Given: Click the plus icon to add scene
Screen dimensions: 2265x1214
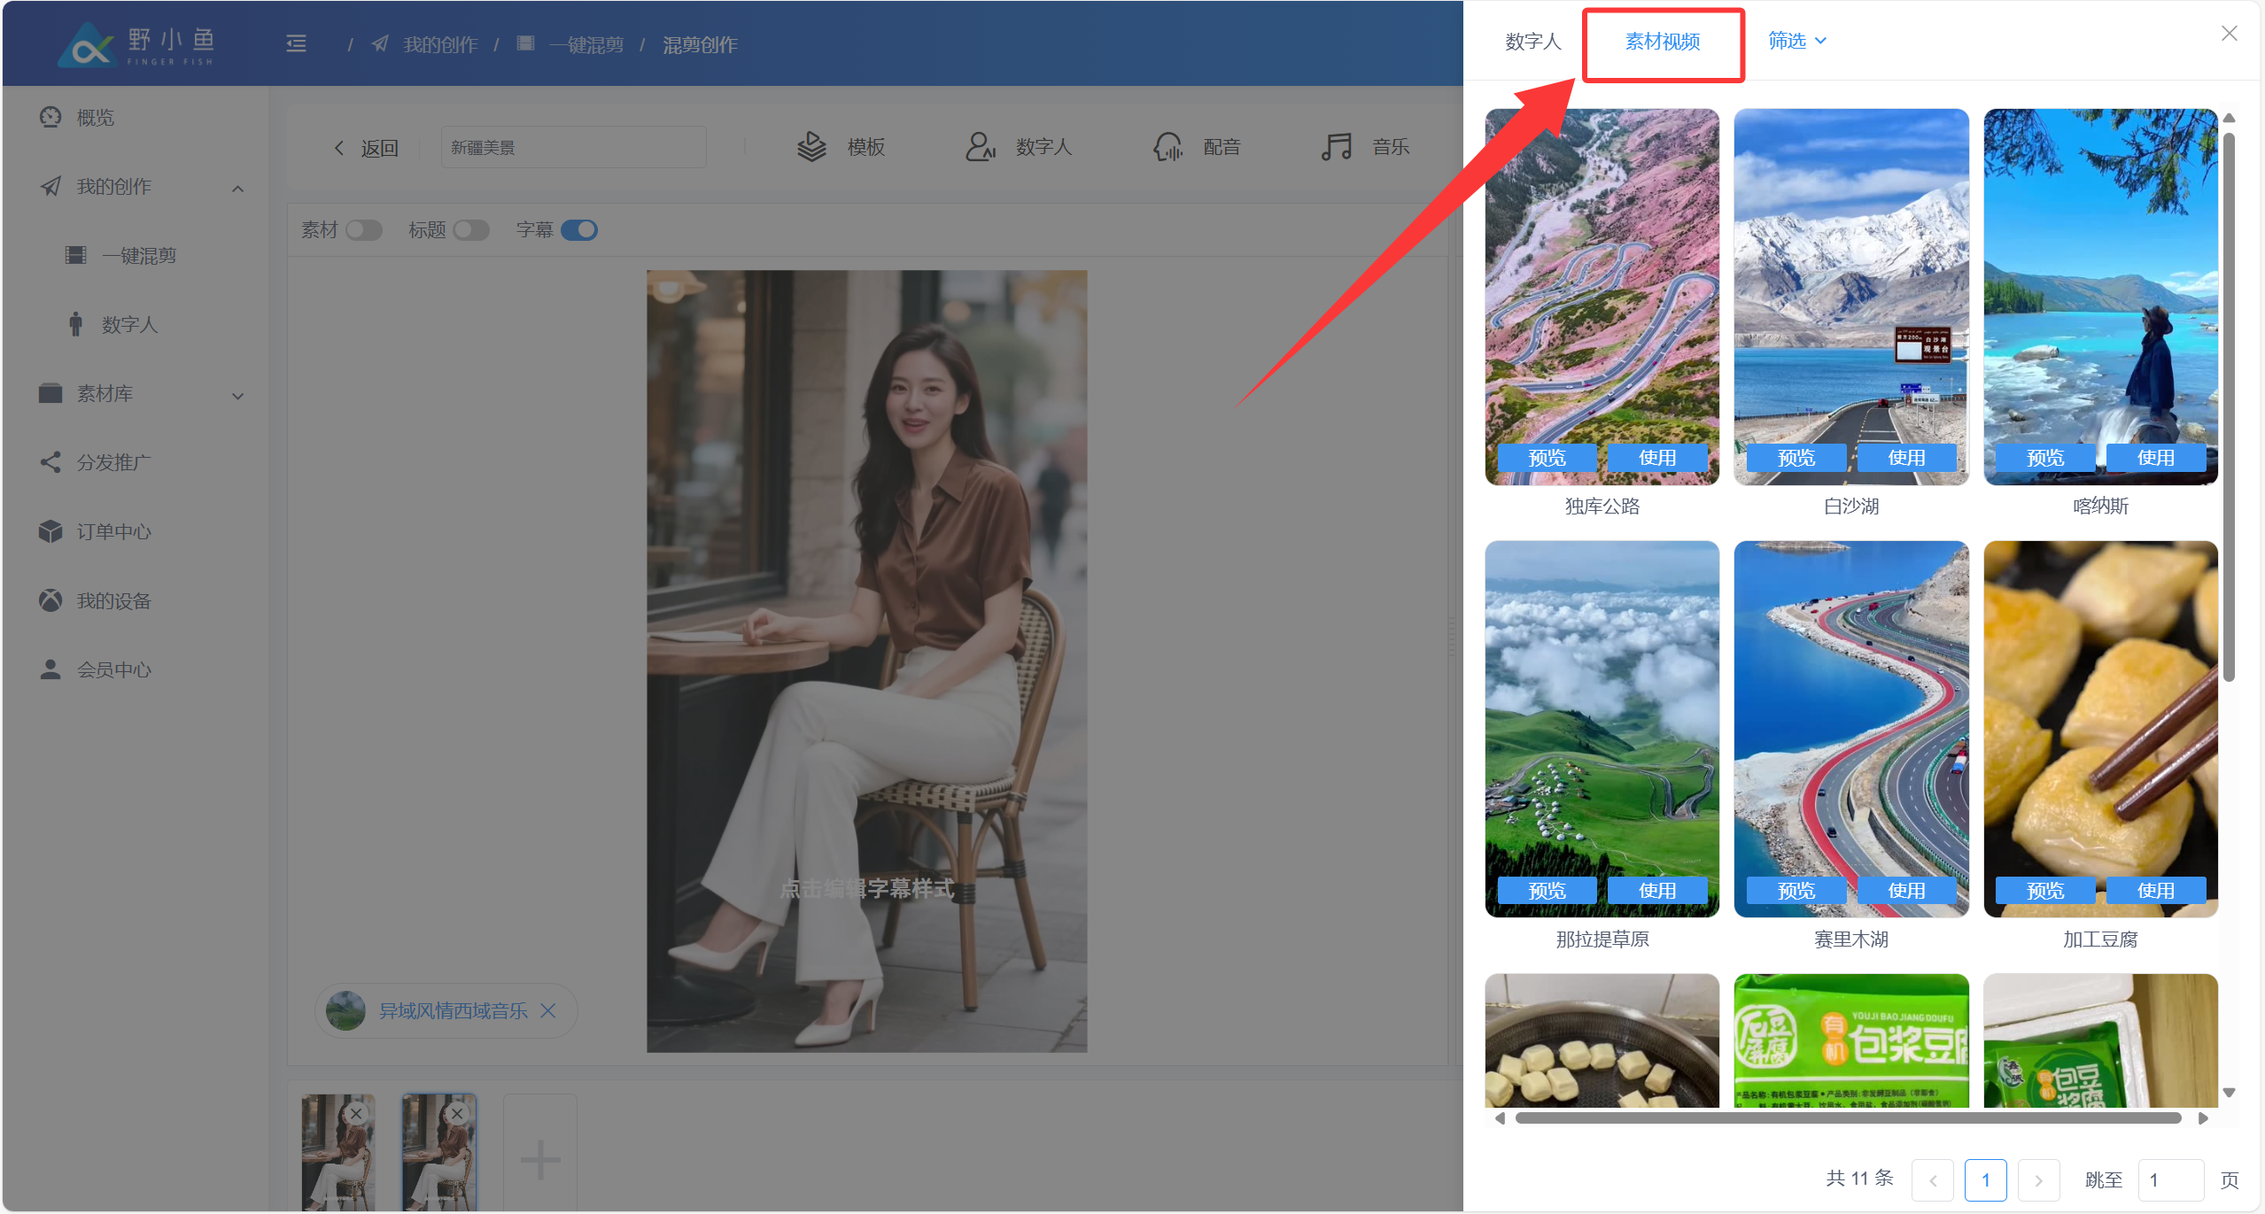Looking at the screenshot, I should click(x=539, y=1158).
